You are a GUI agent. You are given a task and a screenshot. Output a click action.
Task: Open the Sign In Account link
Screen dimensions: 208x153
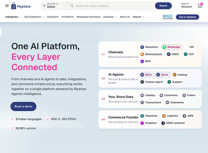pos(186,5)
